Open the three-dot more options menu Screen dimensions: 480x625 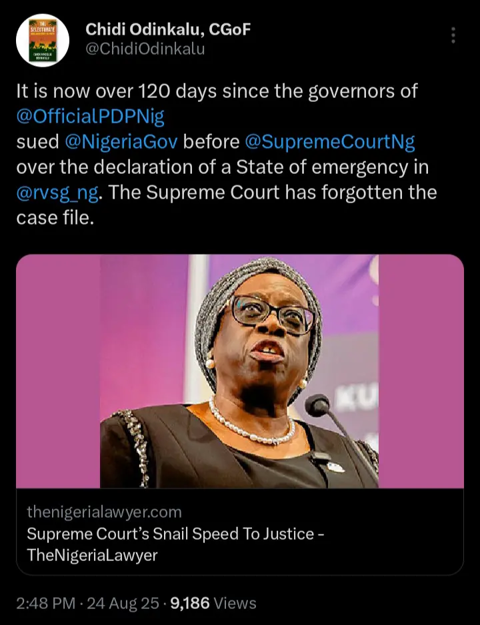click(x=453, y=35)
